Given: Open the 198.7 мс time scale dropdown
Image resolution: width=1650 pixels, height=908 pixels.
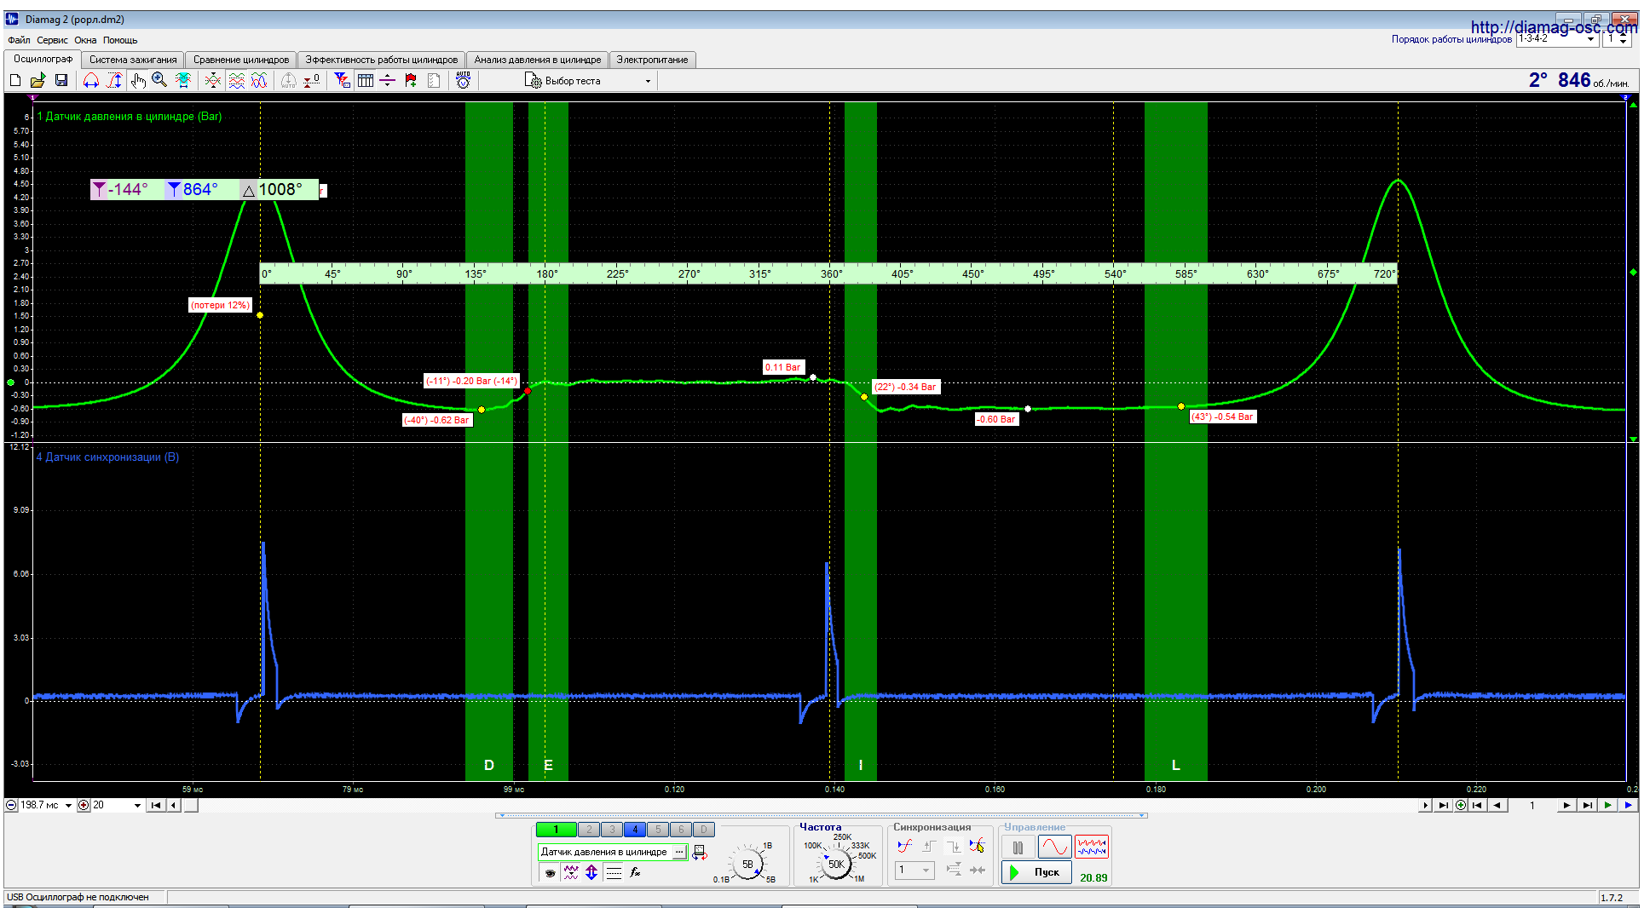Looking at the screenshot, I should point(46,805).
